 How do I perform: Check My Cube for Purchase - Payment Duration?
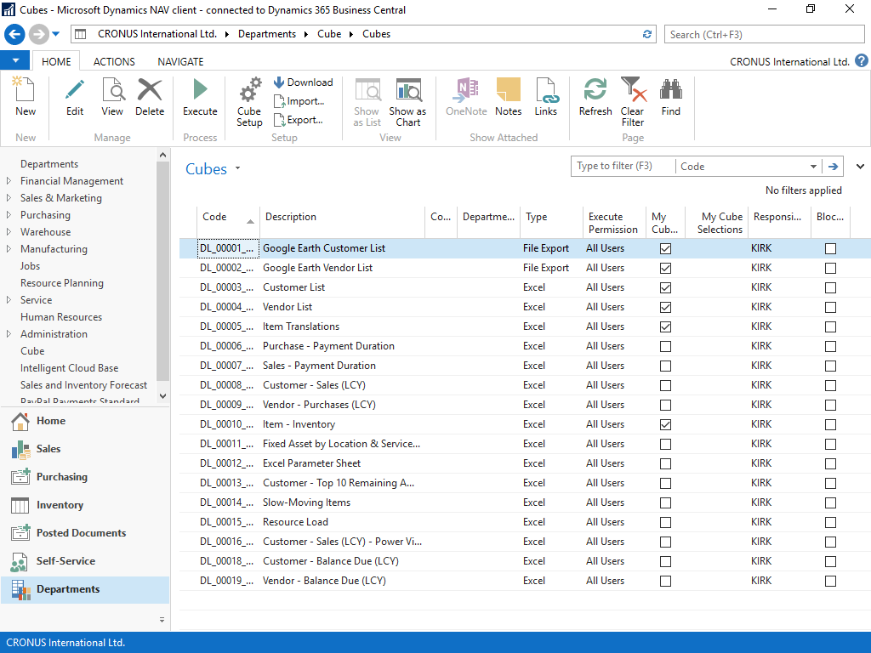665,347
